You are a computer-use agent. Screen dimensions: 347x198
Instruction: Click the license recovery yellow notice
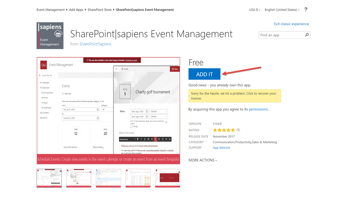coord(235,96)
